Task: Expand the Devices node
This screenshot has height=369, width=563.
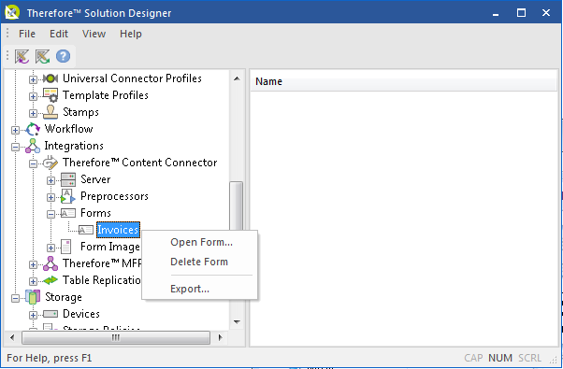Action: [33, 315]
